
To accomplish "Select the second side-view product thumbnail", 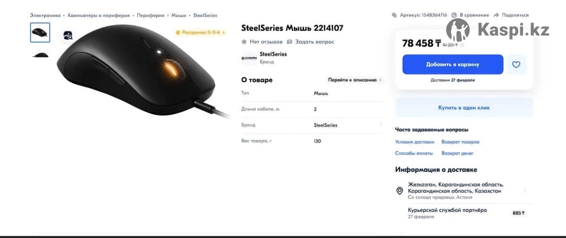I will (x=40, y=55).
